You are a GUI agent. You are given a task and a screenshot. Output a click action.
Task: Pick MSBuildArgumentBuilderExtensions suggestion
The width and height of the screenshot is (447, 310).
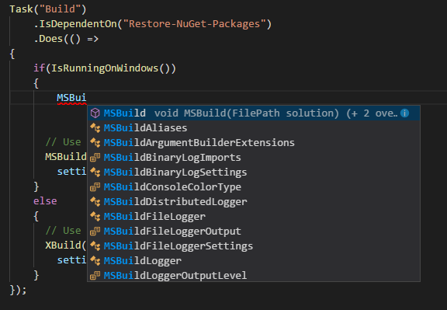254,143
